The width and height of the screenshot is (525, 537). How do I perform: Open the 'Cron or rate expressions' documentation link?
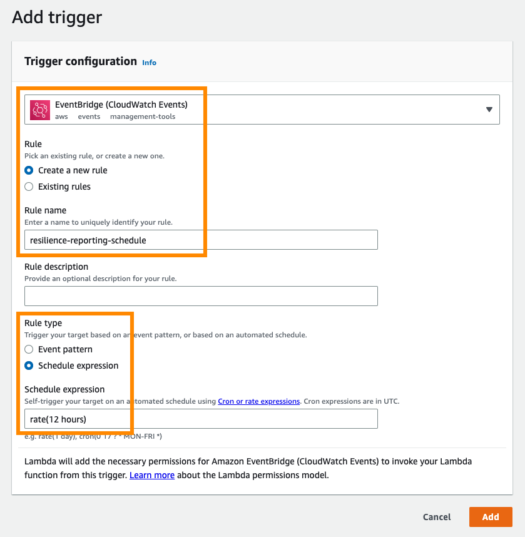[x=258, y=401]
